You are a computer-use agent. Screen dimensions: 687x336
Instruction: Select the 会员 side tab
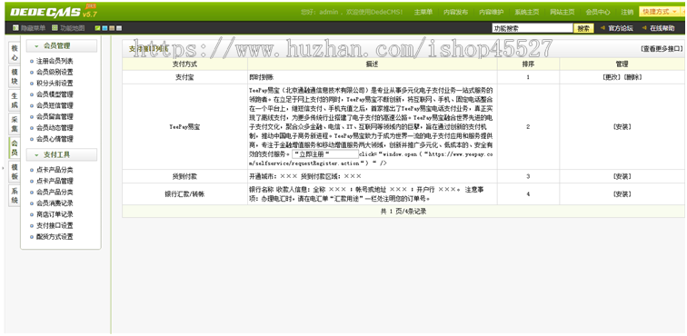coord(15,148)
